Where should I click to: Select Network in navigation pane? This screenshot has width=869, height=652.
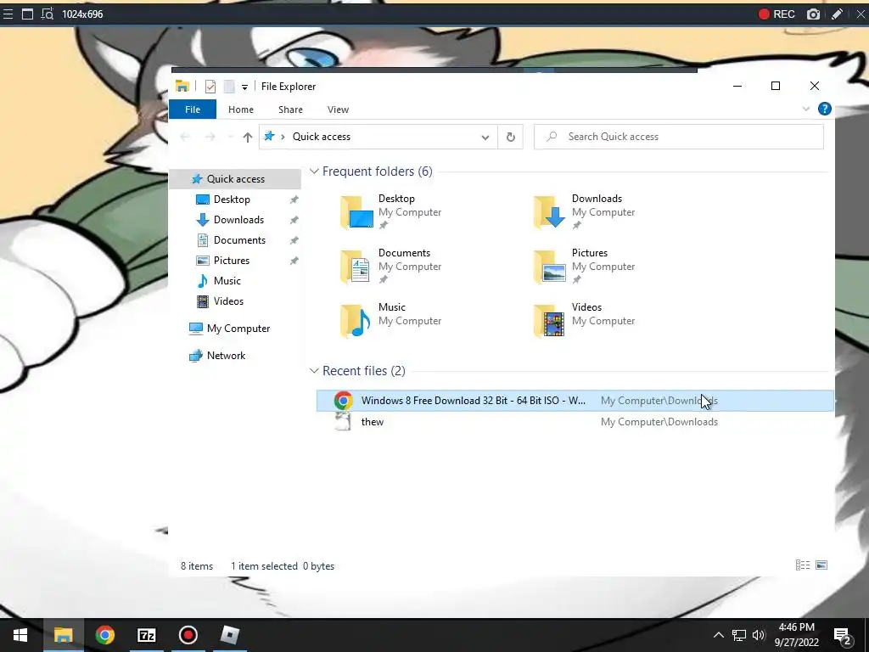tap(226, 356)
